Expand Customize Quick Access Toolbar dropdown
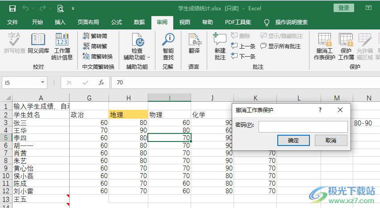 (x=73, y=8)
